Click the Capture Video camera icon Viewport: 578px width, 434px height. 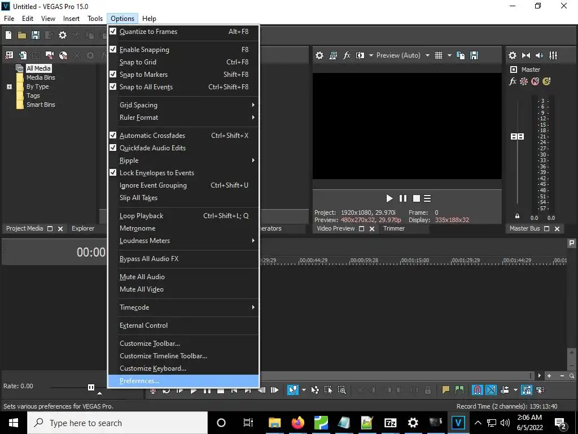50,55
